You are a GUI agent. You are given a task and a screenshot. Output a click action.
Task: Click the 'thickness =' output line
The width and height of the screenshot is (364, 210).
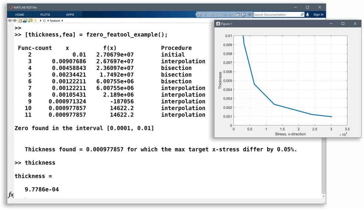coord(33,176)
